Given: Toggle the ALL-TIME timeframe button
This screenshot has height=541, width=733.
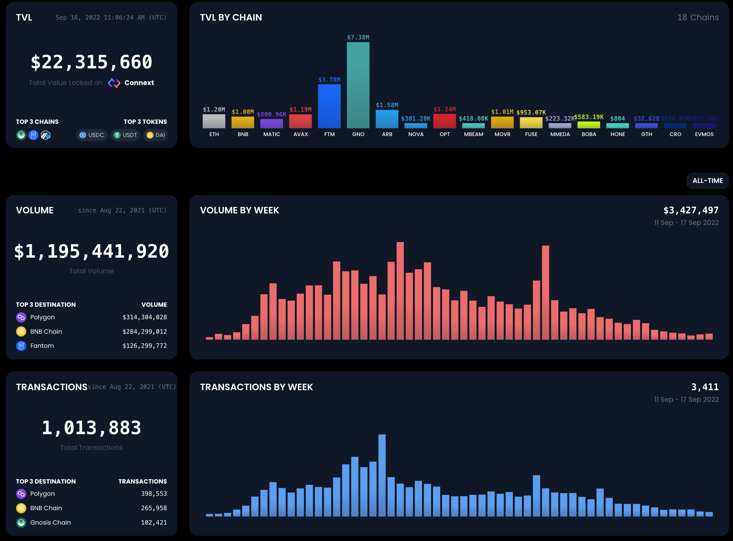Looking at the screenshot, I should coord(707,180).
